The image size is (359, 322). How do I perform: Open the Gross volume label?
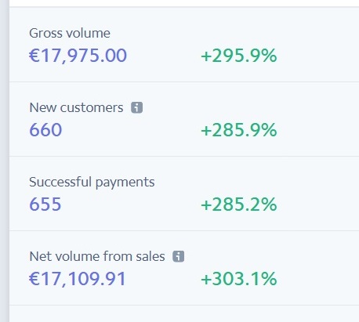70,33
